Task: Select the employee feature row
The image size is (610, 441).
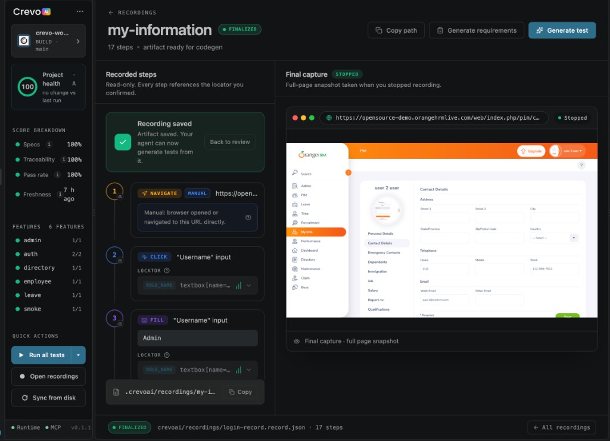Action: tap(48, 282)
